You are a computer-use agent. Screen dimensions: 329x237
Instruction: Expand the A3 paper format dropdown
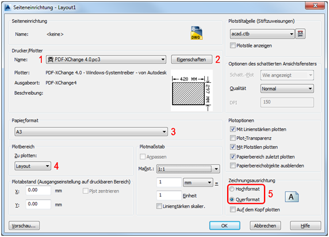91,132
